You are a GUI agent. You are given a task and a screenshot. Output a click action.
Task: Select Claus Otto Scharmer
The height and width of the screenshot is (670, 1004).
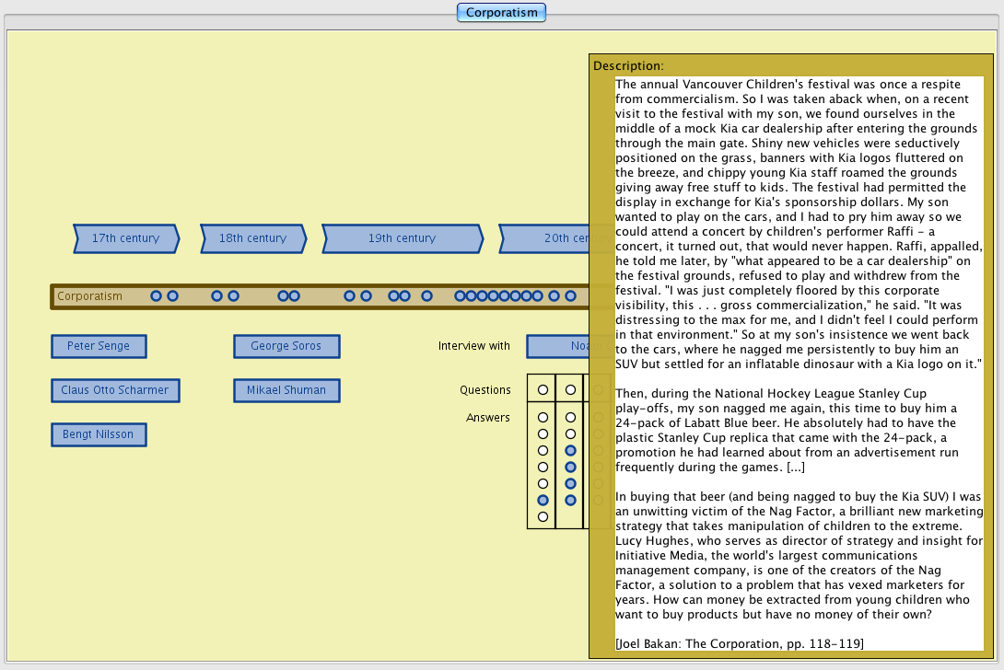[115, 390]
